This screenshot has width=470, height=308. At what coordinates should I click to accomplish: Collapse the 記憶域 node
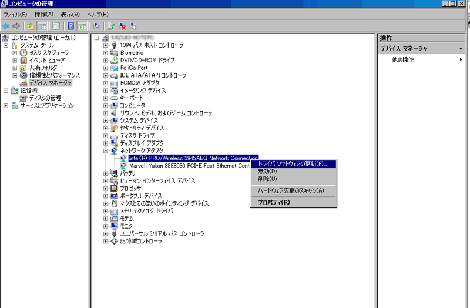coord(6,91)
